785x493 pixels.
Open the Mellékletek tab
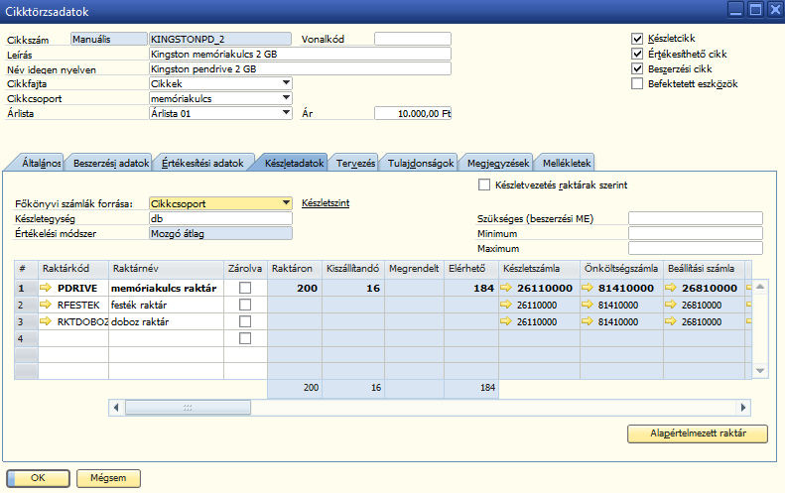point(567,163)
